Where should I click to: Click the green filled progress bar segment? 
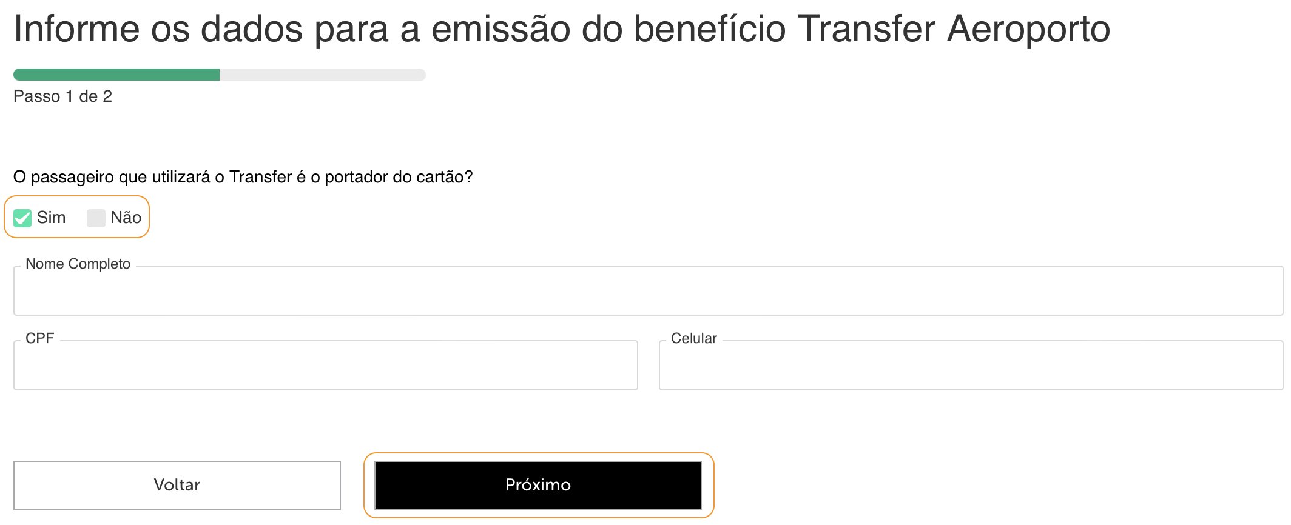pyautogui.click(x=116, y=75)
